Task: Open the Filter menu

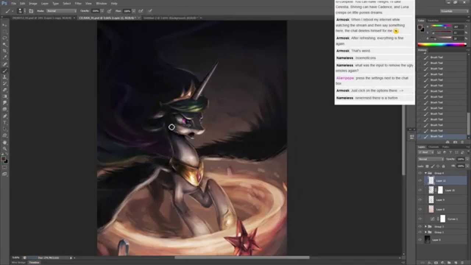Action: point(78,3)
